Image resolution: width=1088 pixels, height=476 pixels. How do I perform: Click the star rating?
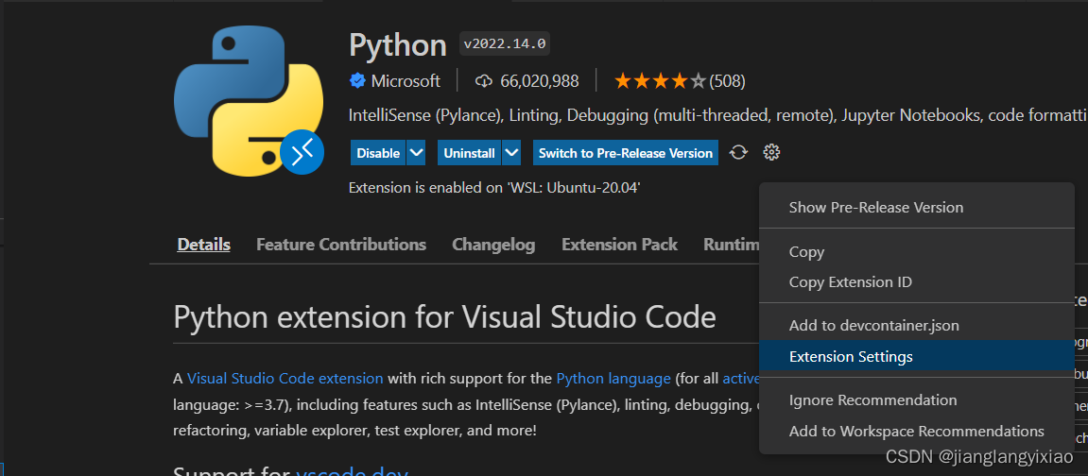click(660, 81)
